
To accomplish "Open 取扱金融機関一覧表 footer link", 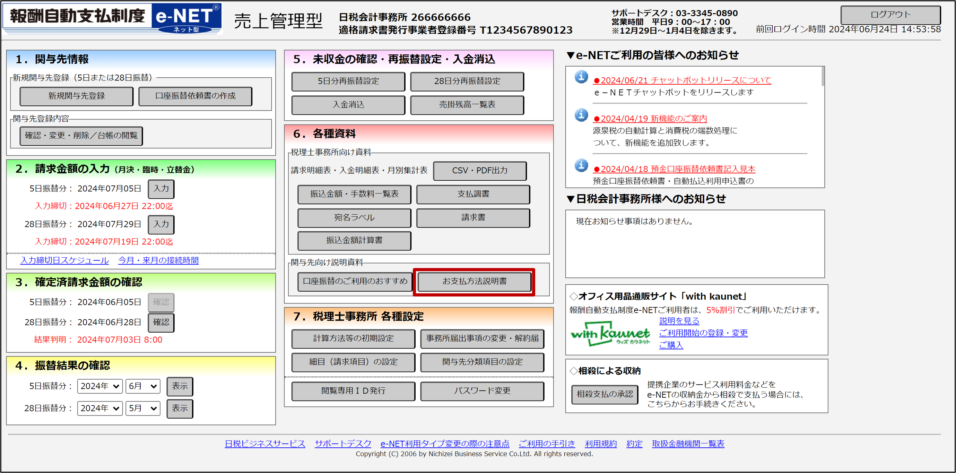I will [688, 444].
